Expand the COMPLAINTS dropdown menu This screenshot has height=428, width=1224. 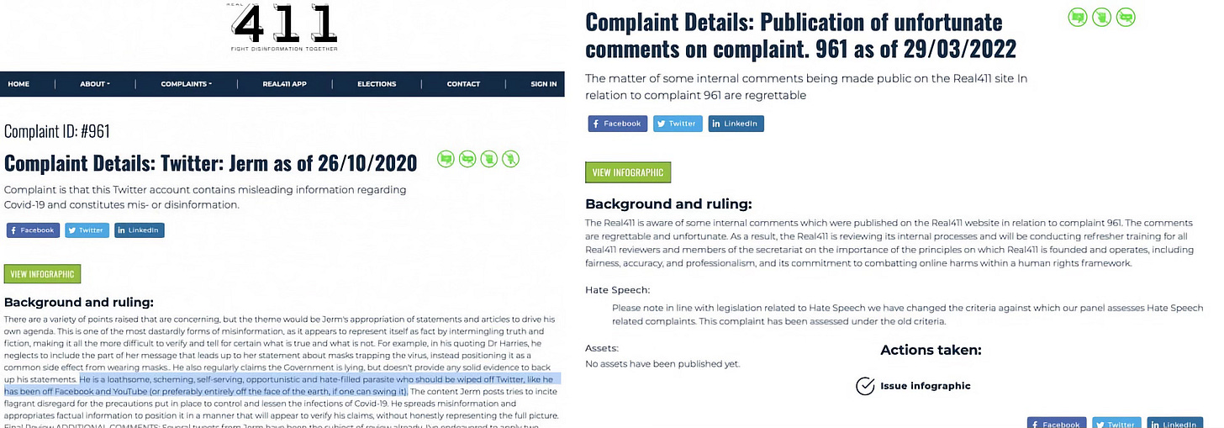(187, 84)
